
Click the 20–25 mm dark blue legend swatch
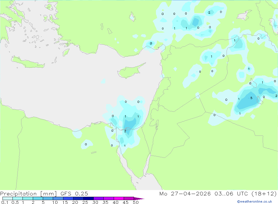click(x=78, y=198)
